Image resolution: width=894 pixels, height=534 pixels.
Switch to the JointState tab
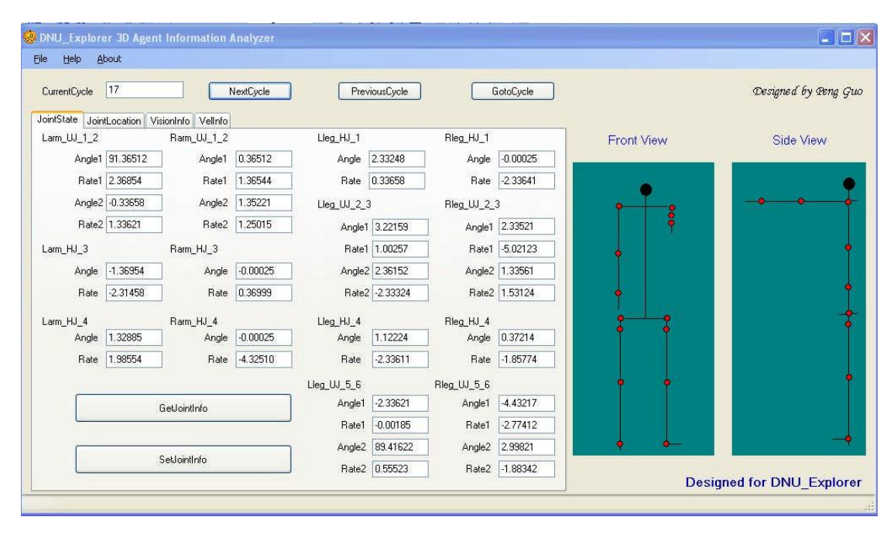coord(57,119)
